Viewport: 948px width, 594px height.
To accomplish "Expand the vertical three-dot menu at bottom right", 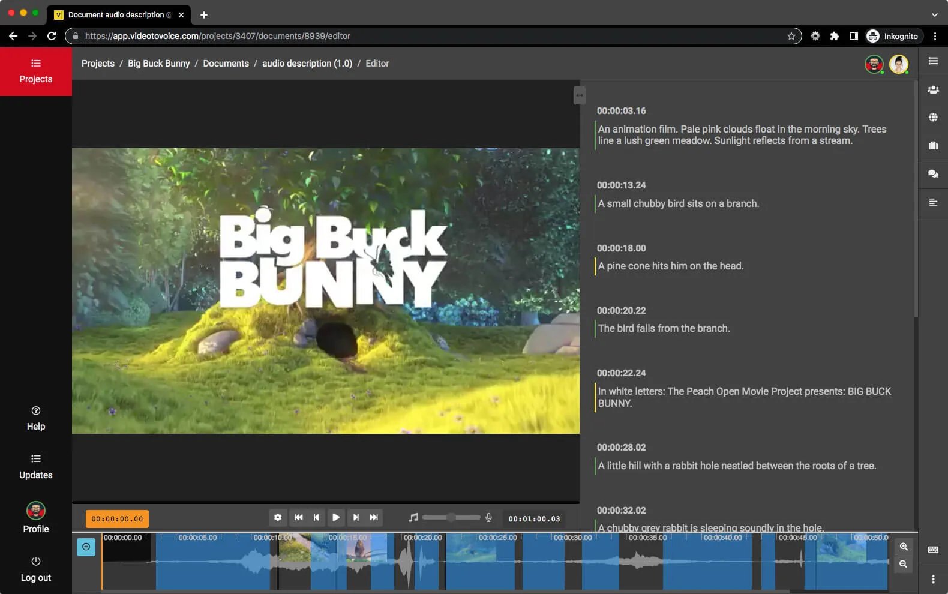I will [x=933, y=579].
